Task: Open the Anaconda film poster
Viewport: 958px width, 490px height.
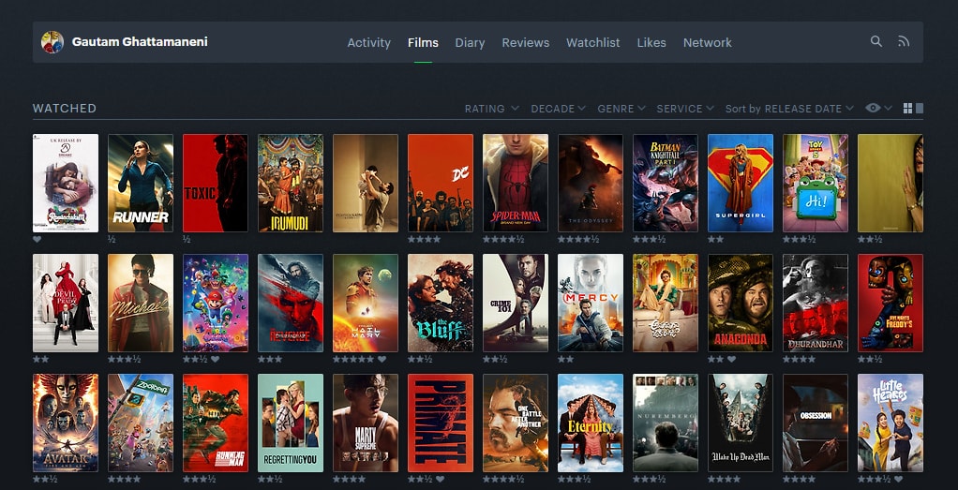Action: point(741,303)
